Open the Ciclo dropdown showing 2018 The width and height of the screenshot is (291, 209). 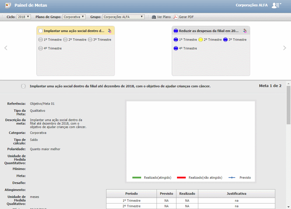(24, 17)
